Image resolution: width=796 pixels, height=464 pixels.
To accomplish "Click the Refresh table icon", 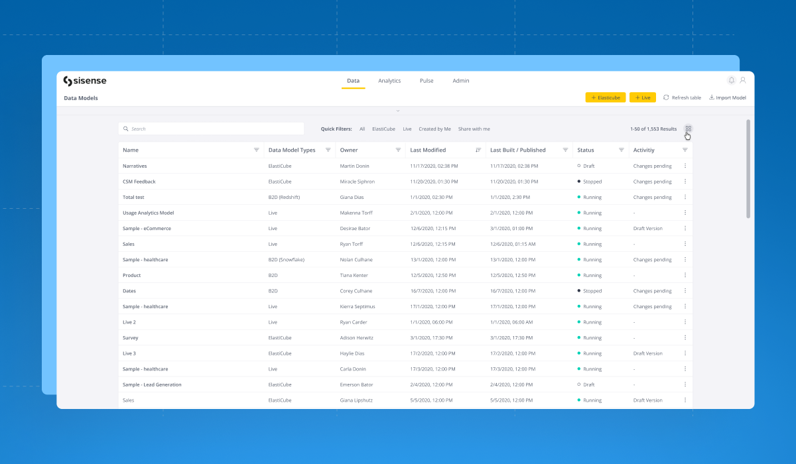I will (x=667, y=97).
